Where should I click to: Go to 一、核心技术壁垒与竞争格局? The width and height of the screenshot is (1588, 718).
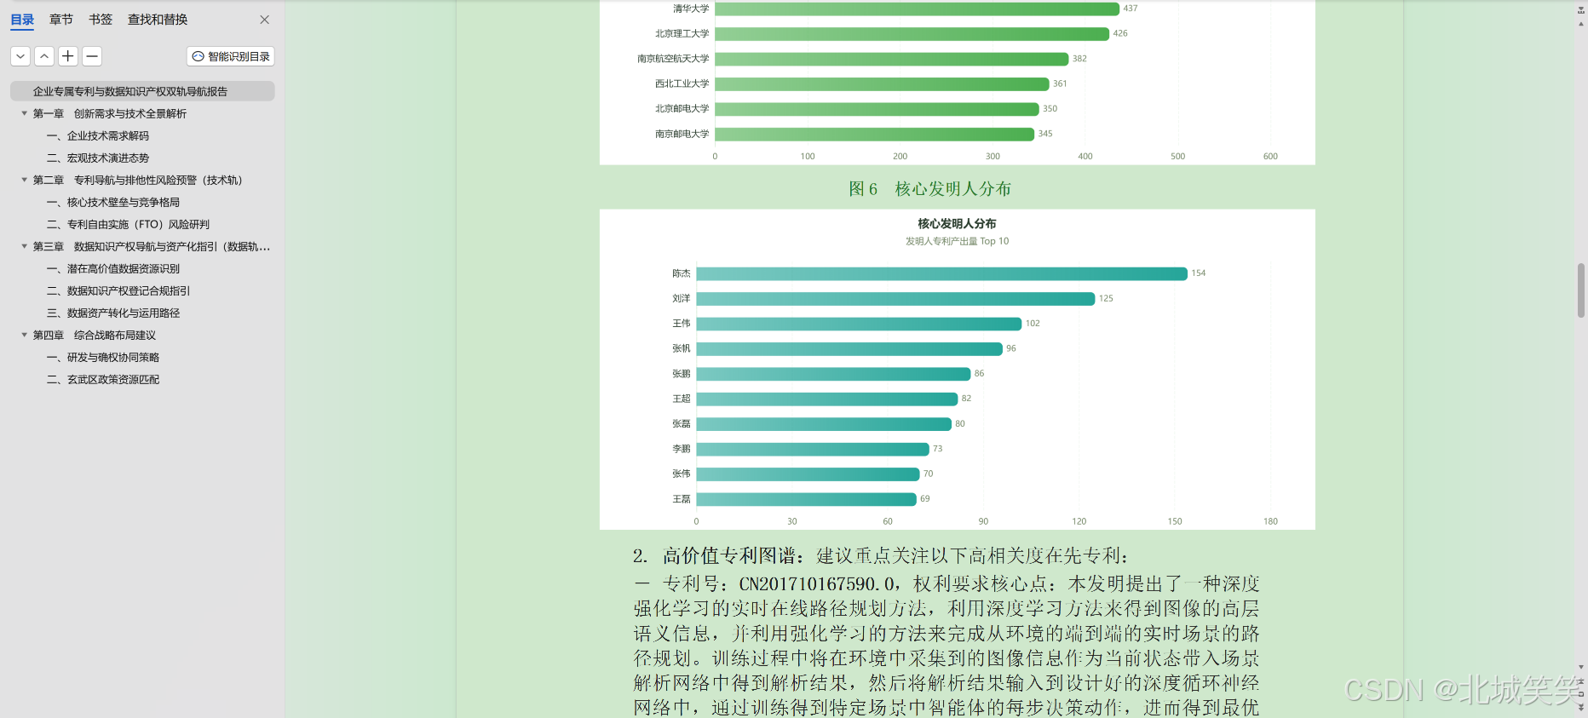point(113,202)
